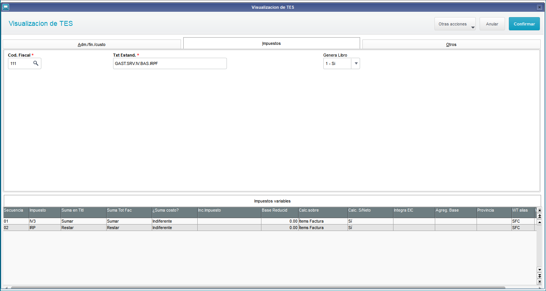This screenshot has width=546, height=291.
Task: Click the Txt Estand. text field
Action: 170,63
